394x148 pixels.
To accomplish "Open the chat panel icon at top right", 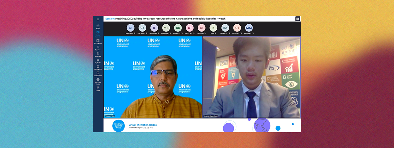I will point(297,19).
